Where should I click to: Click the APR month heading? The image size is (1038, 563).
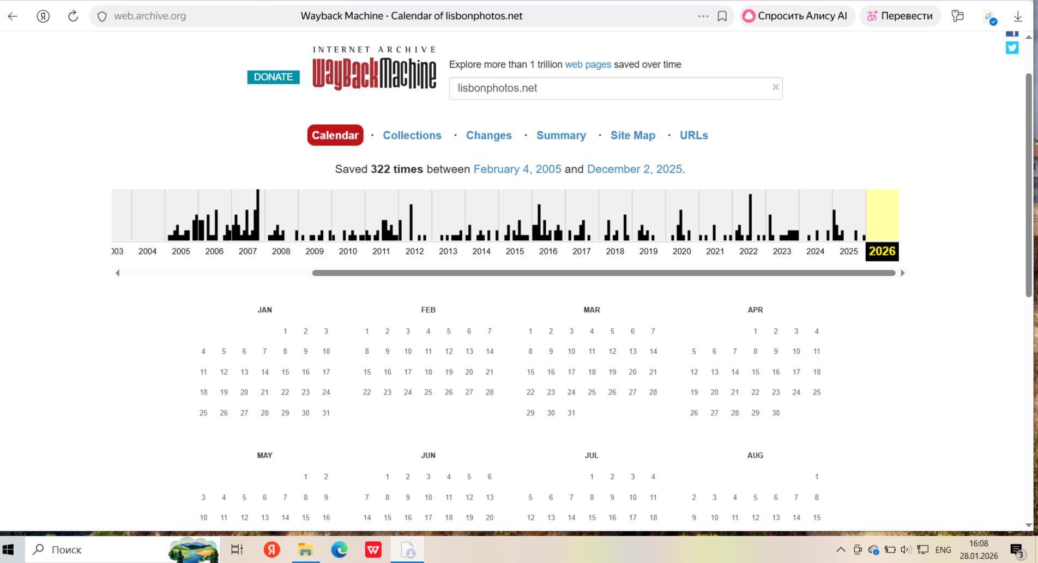click(x=755, y=310)
